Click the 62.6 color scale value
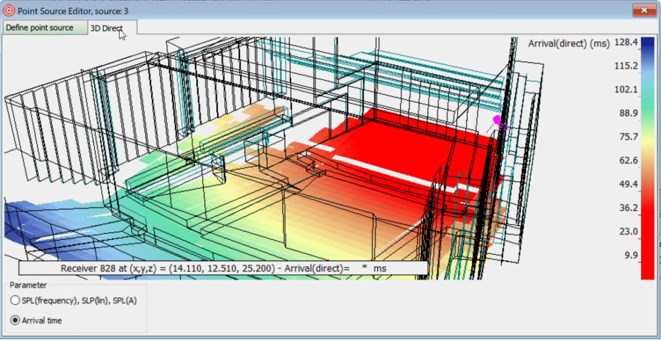The width and height of the screenshot is (661, 341). 627,161
